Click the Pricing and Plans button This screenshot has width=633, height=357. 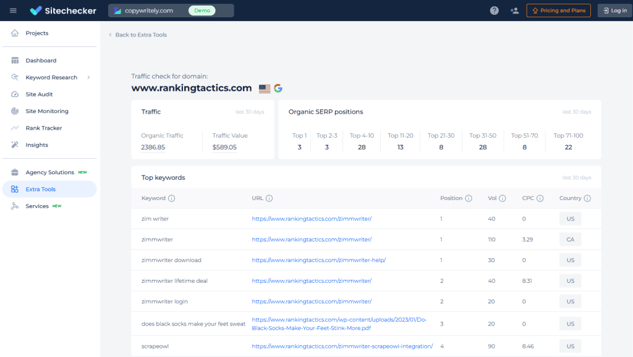(559, 10)
